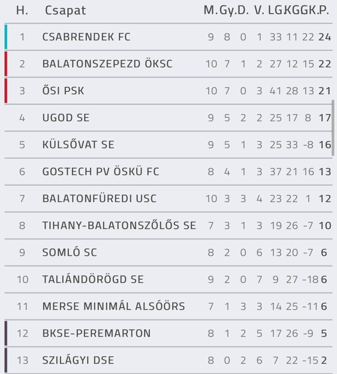Open the Ugod SE team row
Image resolution: width=337 pixels, height=374 pixels.
pos(66,118)
